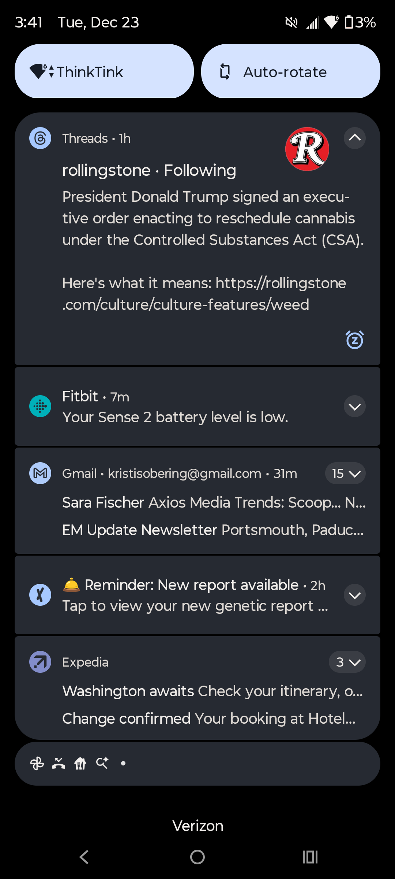Tap the Rolling Stone profile thumbnail
395x879 pixels.
[307, 149]
